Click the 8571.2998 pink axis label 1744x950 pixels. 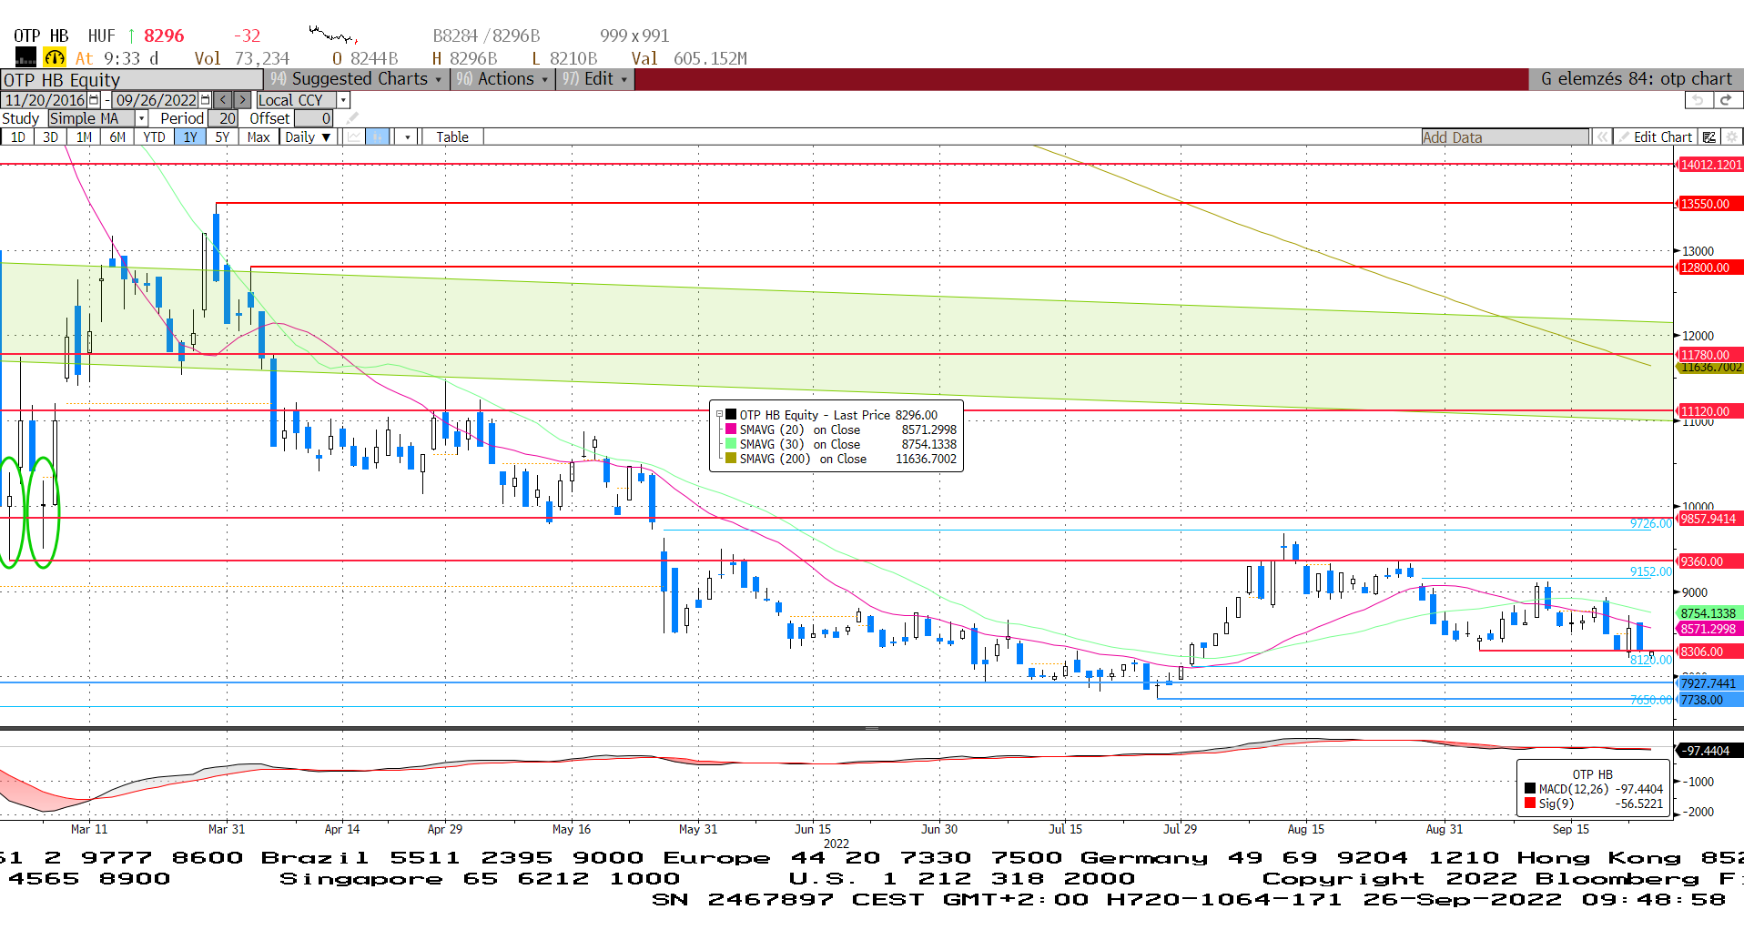point(1710,629)
